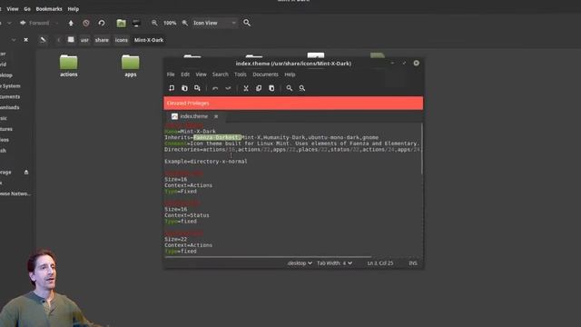Click the editor's vertical scrollbar
Screen dimensions: 581x327
tap(421, 148)
